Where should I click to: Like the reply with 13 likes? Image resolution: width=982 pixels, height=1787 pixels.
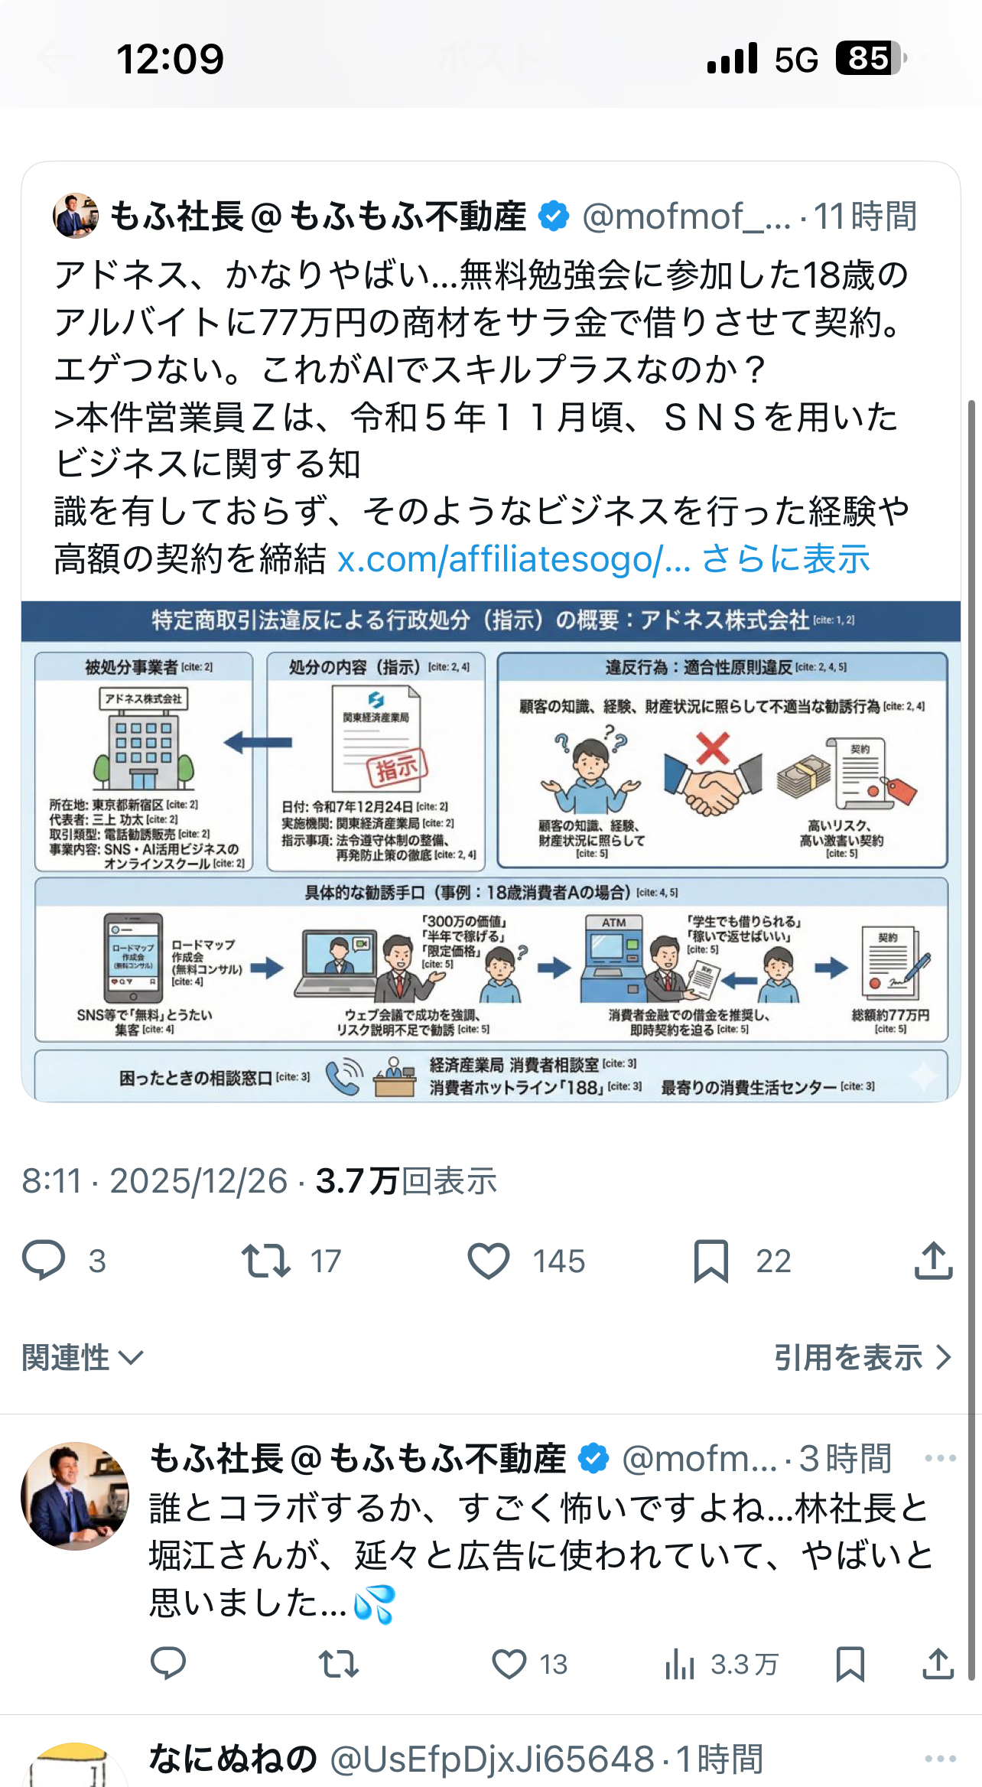(509, 1664)
